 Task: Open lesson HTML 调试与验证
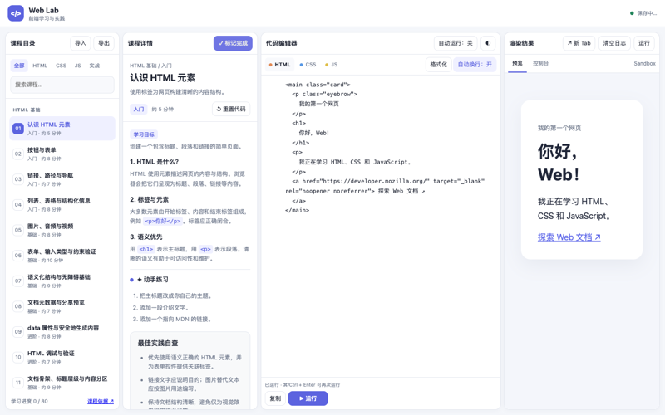[x=62, y=357]
